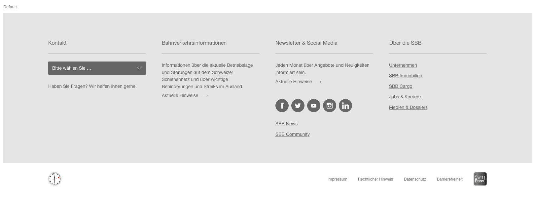Open the SBB Immobilien link
This screenshot has width=535, height=198.
click(x=406, y=76)
